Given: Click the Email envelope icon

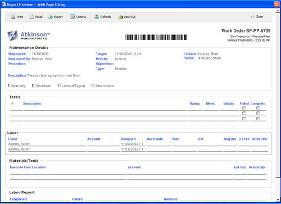Looking at the screenshot, I should coord(31,17).
